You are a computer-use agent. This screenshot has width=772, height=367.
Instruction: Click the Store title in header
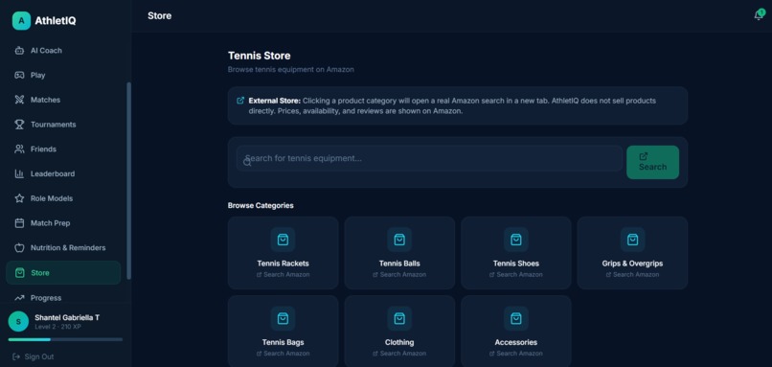[x=160, y=15]
